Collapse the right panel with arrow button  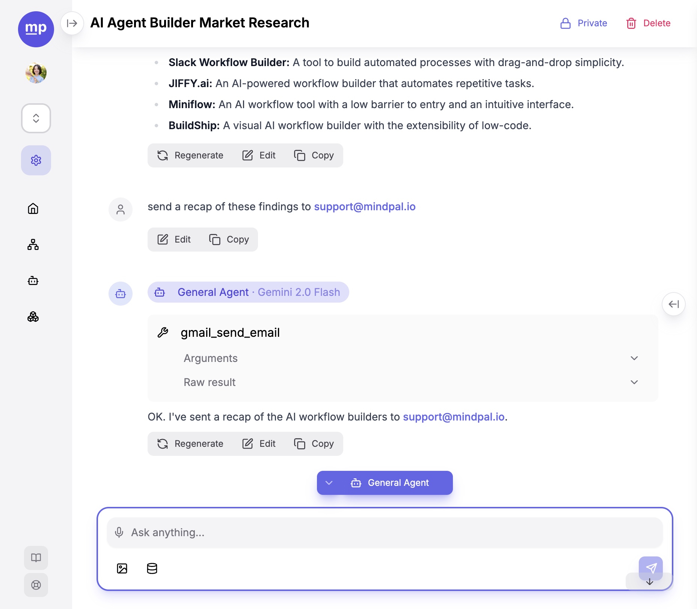[674, 304]
